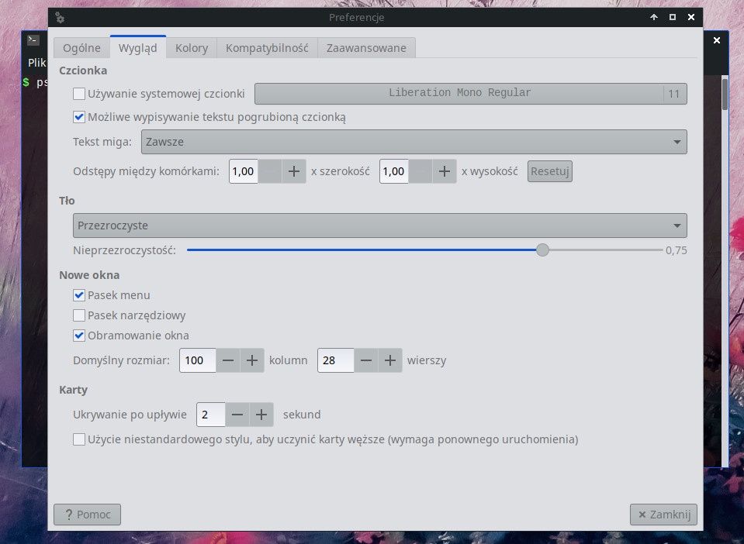Click the Pomoc button
Viewport: 744px width, 544px height.
click(x=88, y=514)
